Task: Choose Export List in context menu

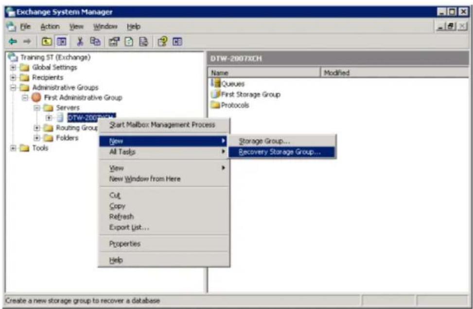Action: click(x=164, y=227)
